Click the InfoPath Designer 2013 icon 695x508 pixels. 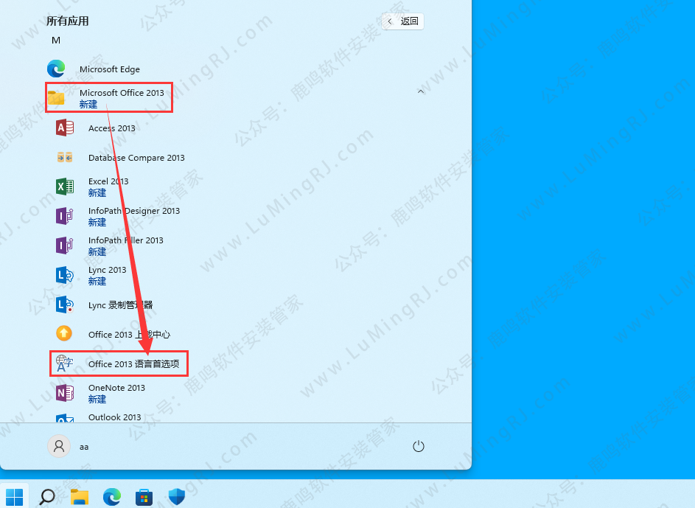click(x=65, y=216)
